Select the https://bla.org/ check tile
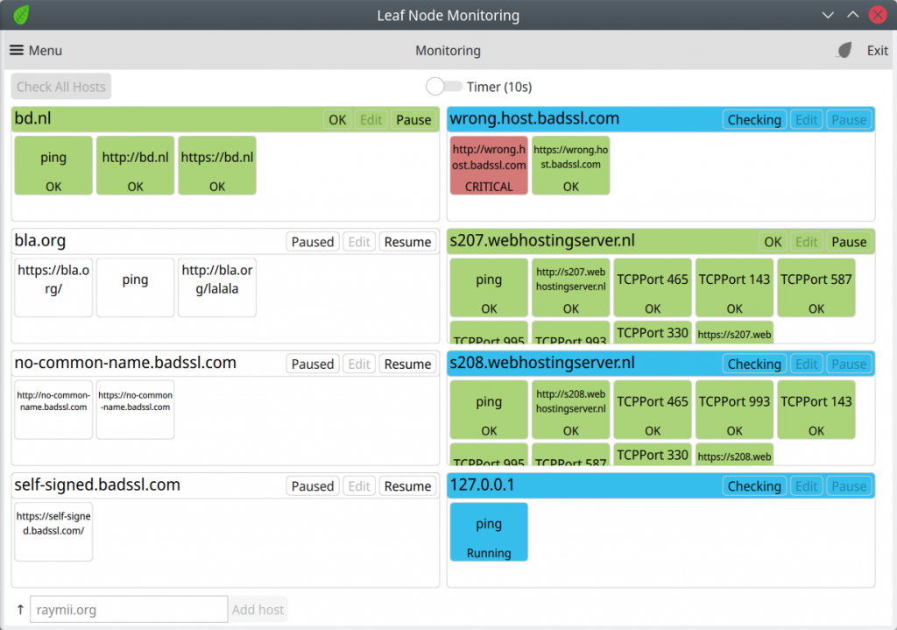Image resolution: width=897 pixels, height=630 pixels. tap(53, 287)
